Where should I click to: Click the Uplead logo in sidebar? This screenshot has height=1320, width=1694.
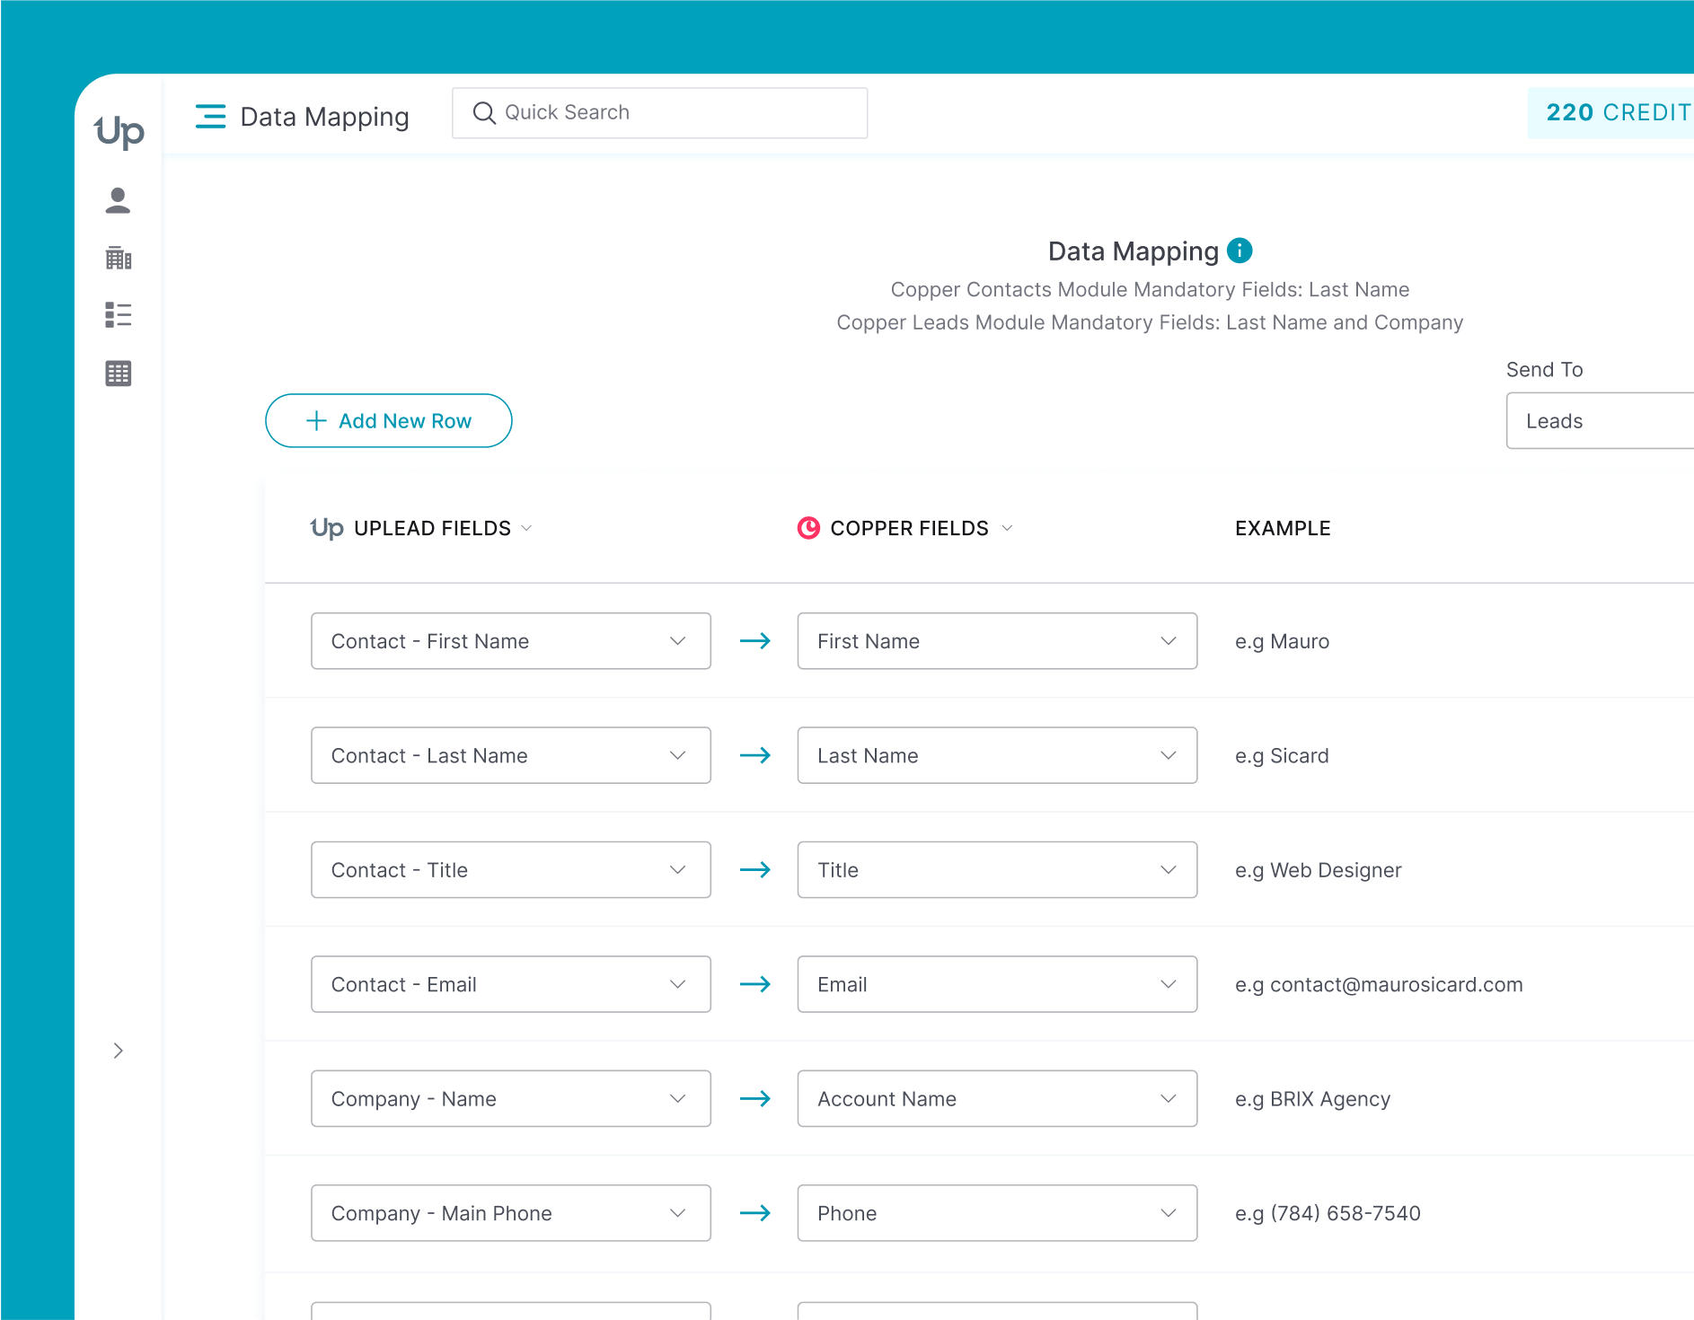click(119, 131)
